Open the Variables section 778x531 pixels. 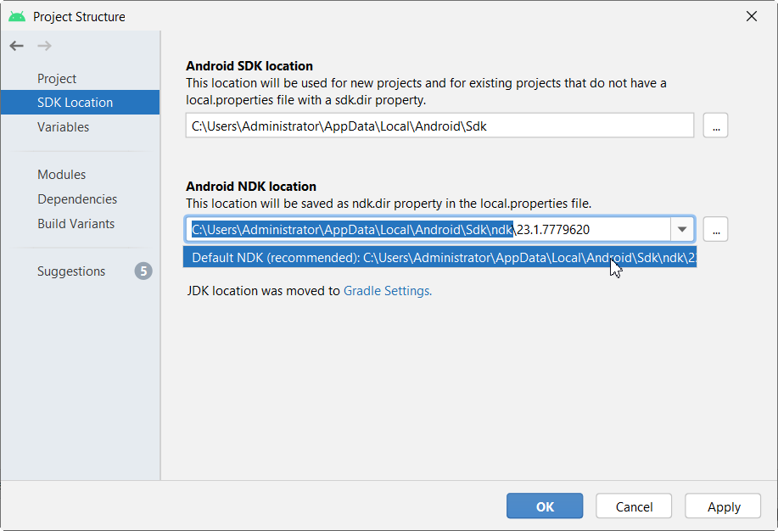click(63, 127)
